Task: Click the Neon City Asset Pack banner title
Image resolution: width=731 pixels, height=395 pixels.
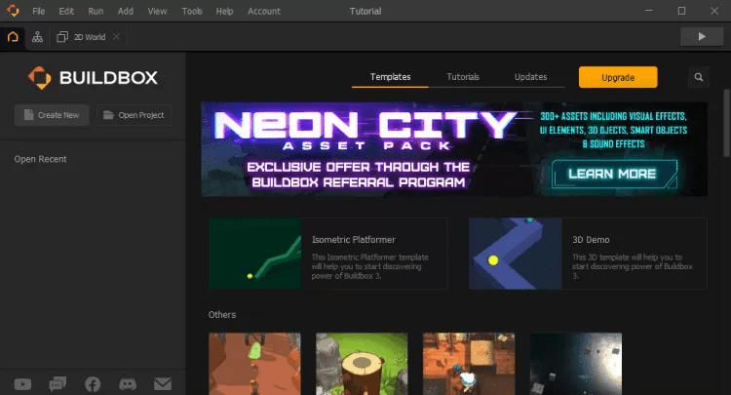Action: [365, 131]
